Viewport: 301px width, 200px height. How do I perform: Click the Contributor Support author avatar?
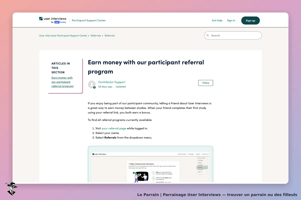[x=92, y=84]
